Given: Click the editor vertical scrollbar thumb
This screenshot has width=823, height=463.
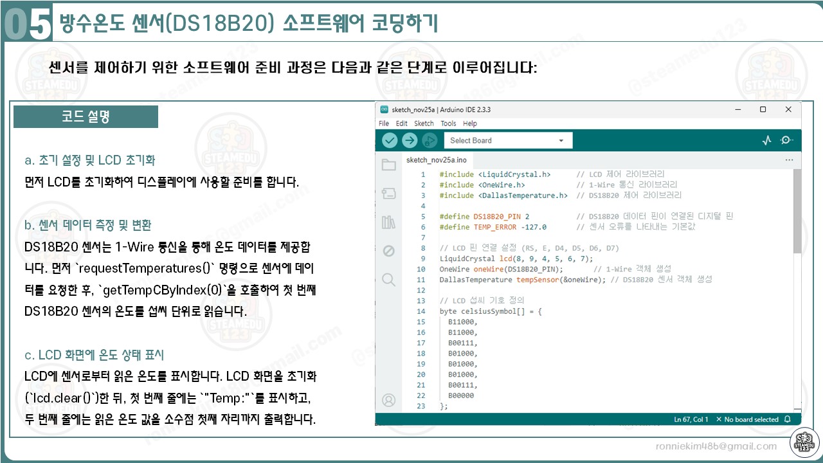Looking at the screenshot, I should (797, 212).
